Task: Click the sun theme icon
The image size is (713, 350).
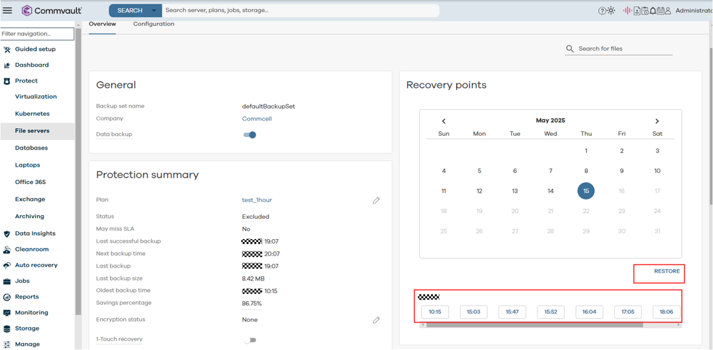Action: (x=611, y=11)
